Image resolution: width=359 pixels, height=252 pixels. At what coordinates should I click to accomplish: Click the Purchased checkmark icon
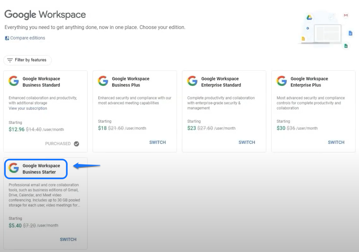click(76, 144)
